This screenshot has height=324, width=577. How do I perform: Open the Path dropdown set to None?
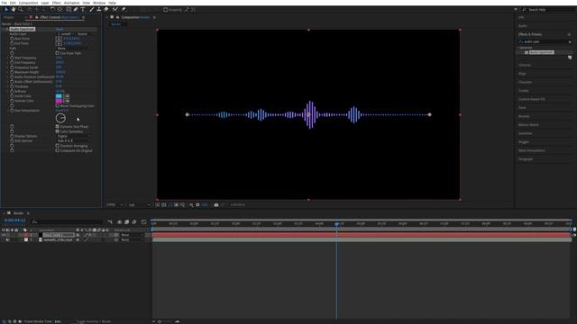coord(74,48)
